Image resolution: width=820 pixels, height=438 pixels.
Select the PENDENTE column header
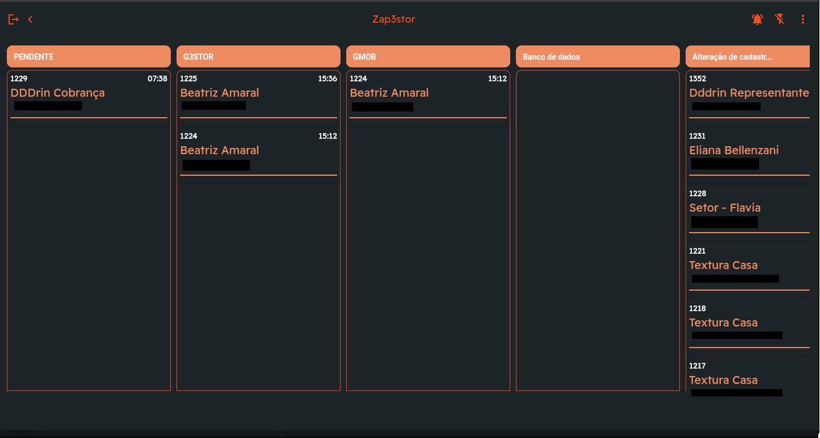pos(88,57)
